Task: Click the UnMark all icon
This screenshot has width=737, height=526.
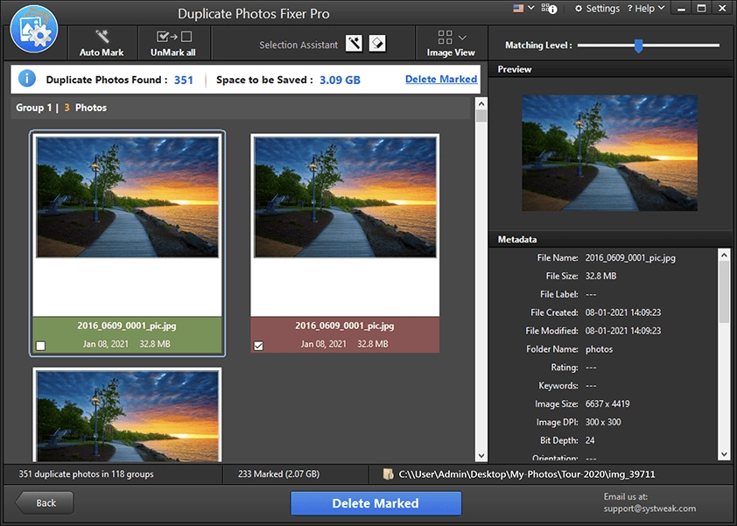Action: (172, 37)
